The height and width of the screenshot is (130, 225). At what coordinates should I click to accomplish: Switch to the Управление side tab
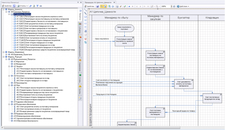[x=80, y=66]
